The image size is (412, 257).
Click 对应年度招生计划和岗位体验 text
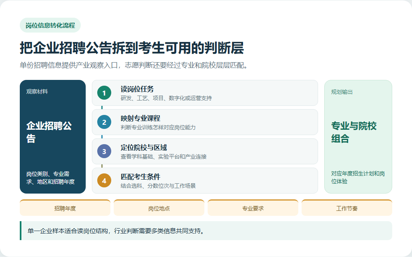coord(358,178)
